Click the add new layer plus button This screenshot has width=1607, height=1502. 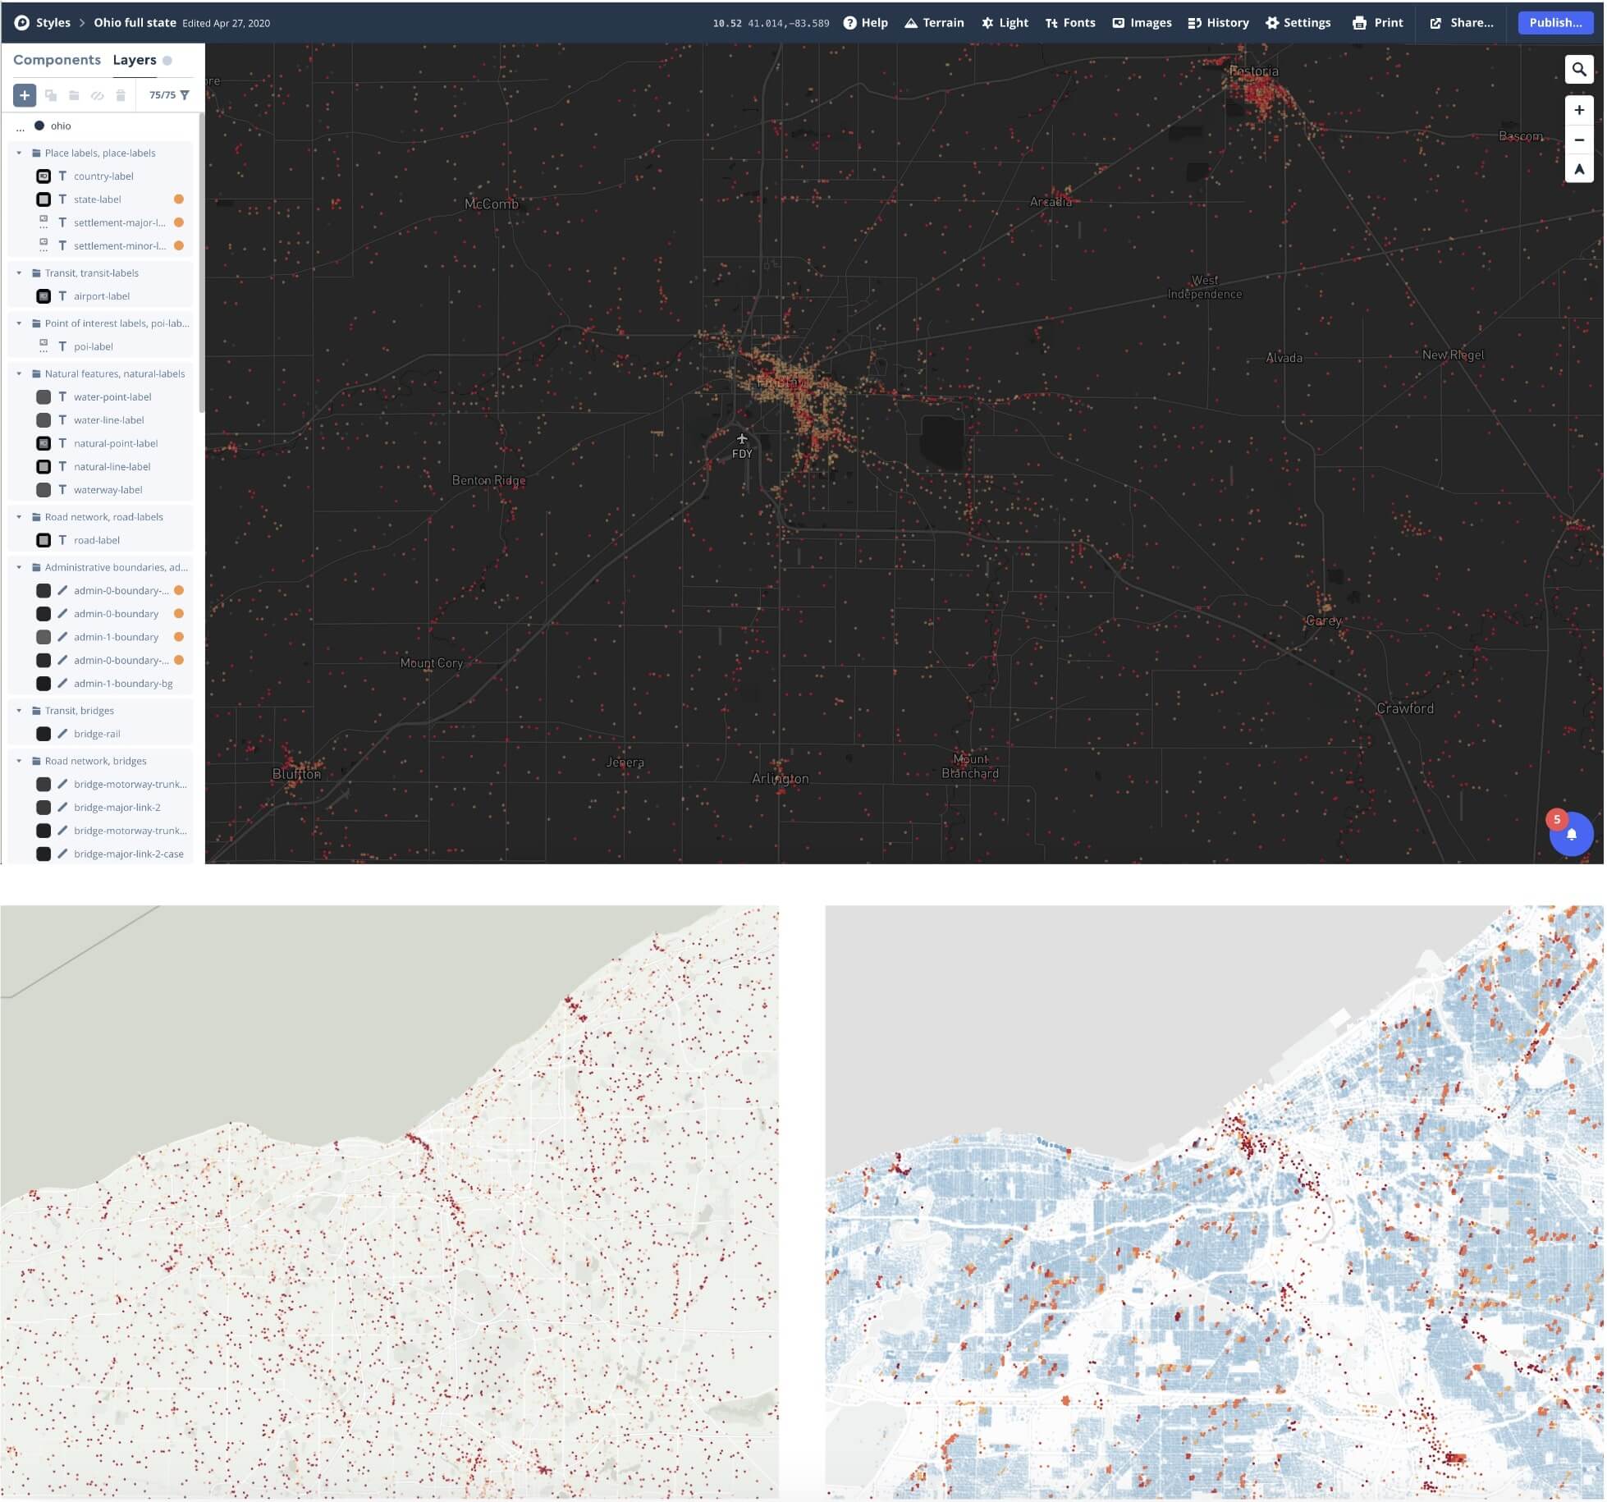tap(25, 96)
